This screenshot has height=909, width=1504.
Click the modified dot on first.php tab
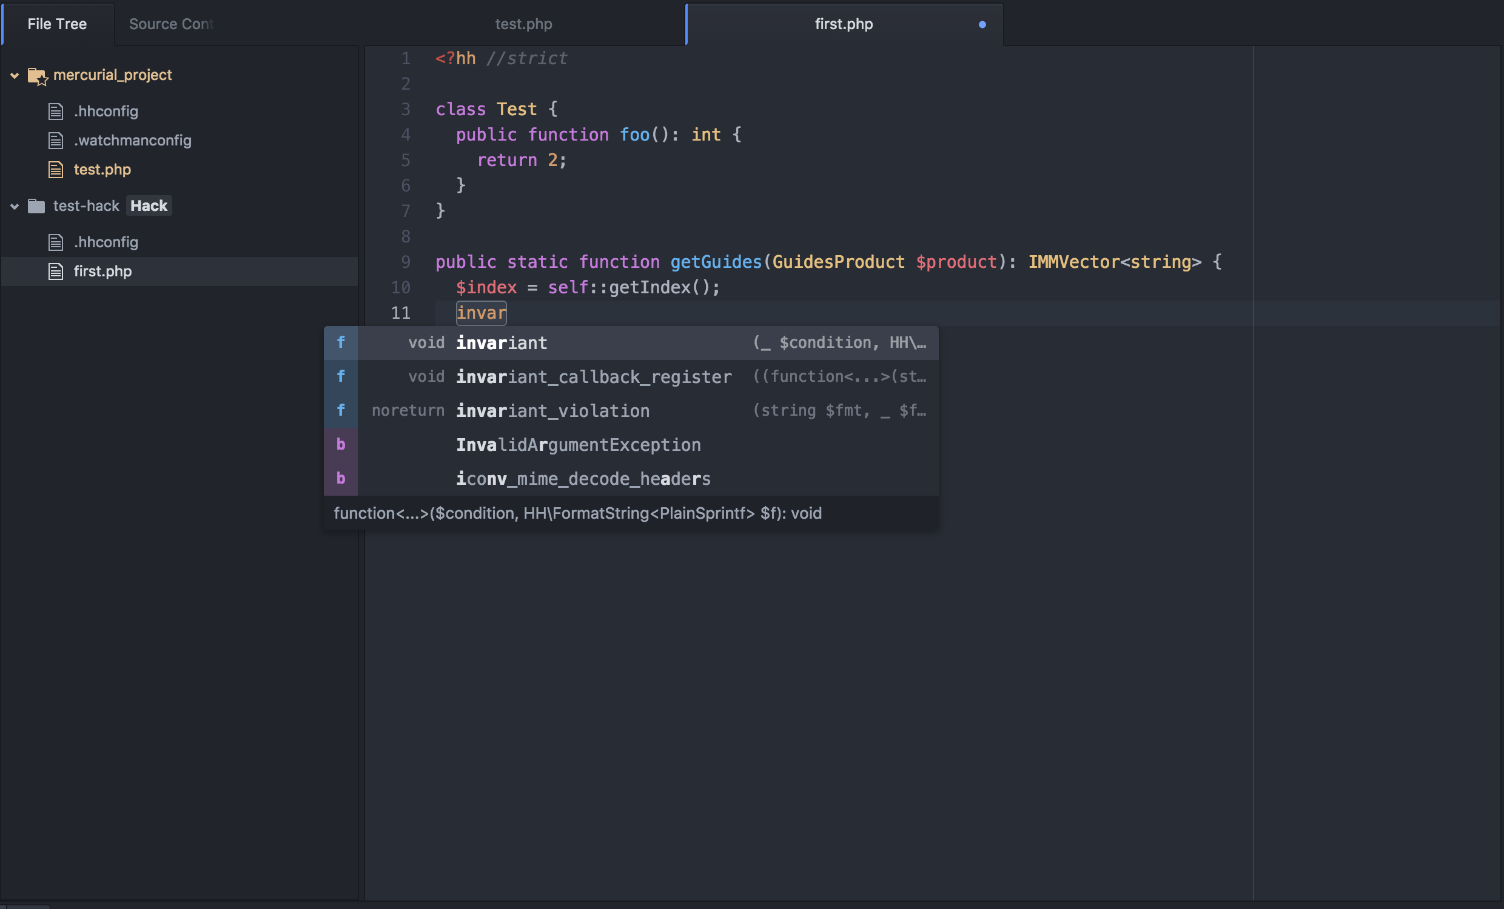click(x=982, y=24)
